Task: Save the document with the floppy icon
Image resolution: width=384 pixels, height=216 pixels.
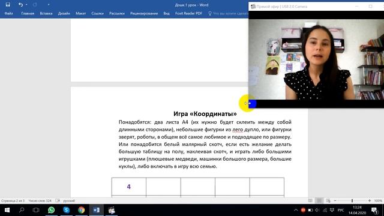Action: coord(8,5)
